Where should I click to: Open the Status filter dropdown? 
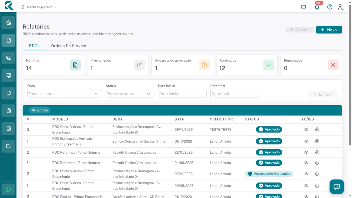tap(130, 94)
